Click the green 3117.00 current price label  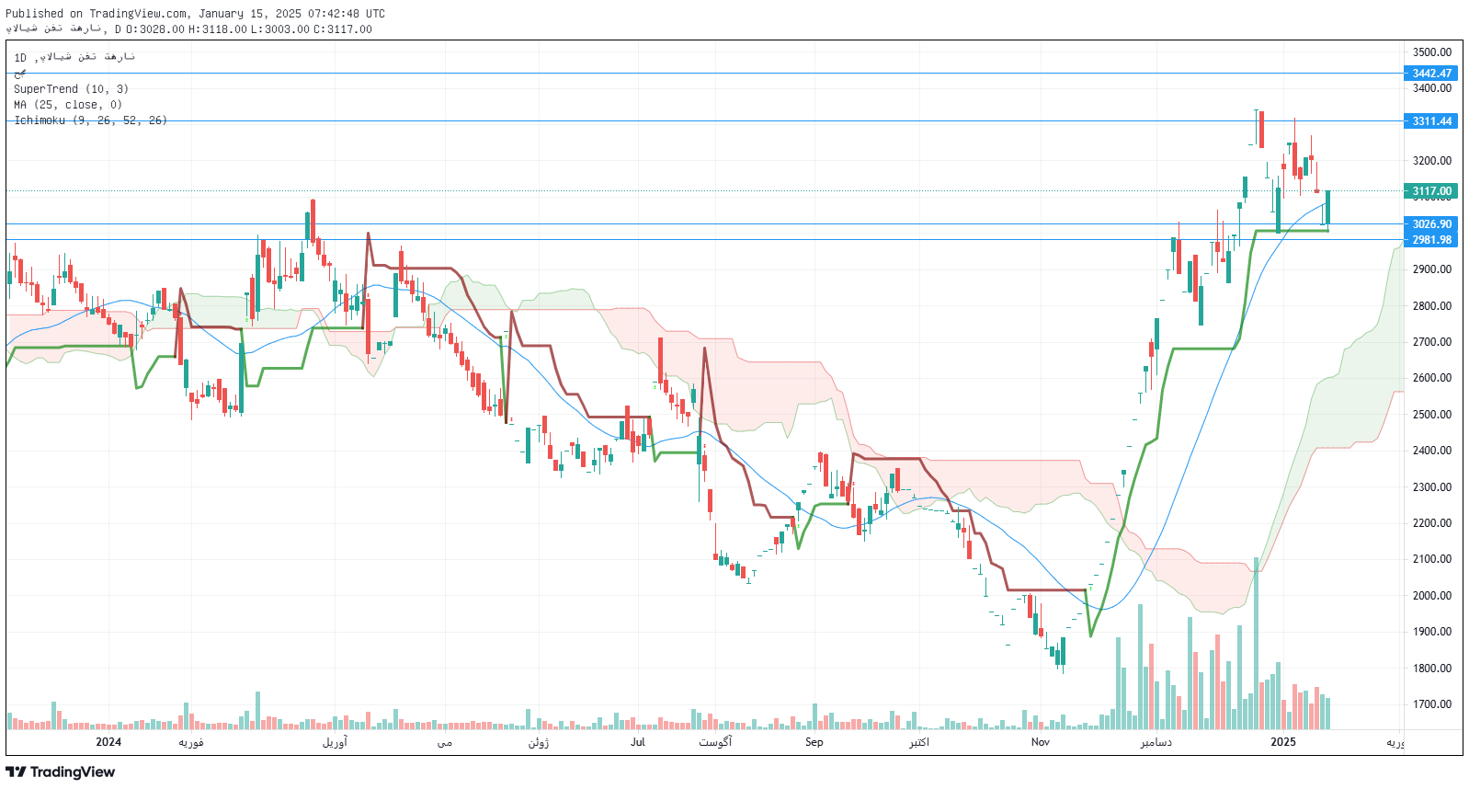(1431, 191)
